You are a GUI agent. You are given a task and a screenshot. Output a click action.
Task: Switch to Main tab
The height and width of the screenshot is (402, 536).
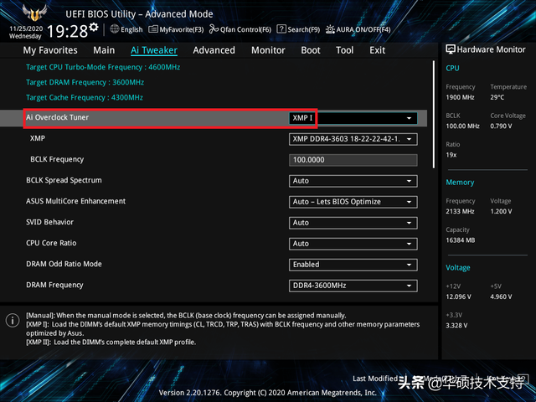(104, 50)
